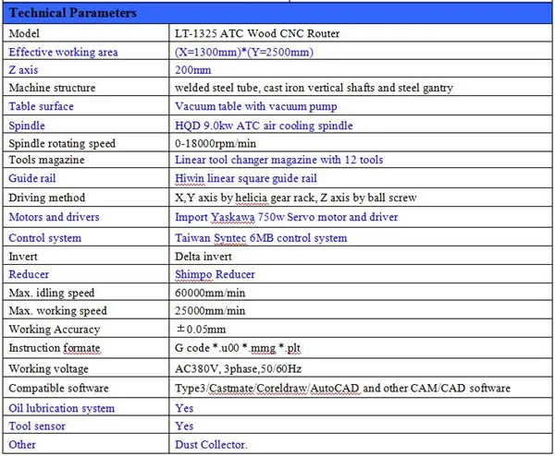The image size is (555, 456).
Task: Click '0-18000rpm/min' value
Action: point(216,143)
